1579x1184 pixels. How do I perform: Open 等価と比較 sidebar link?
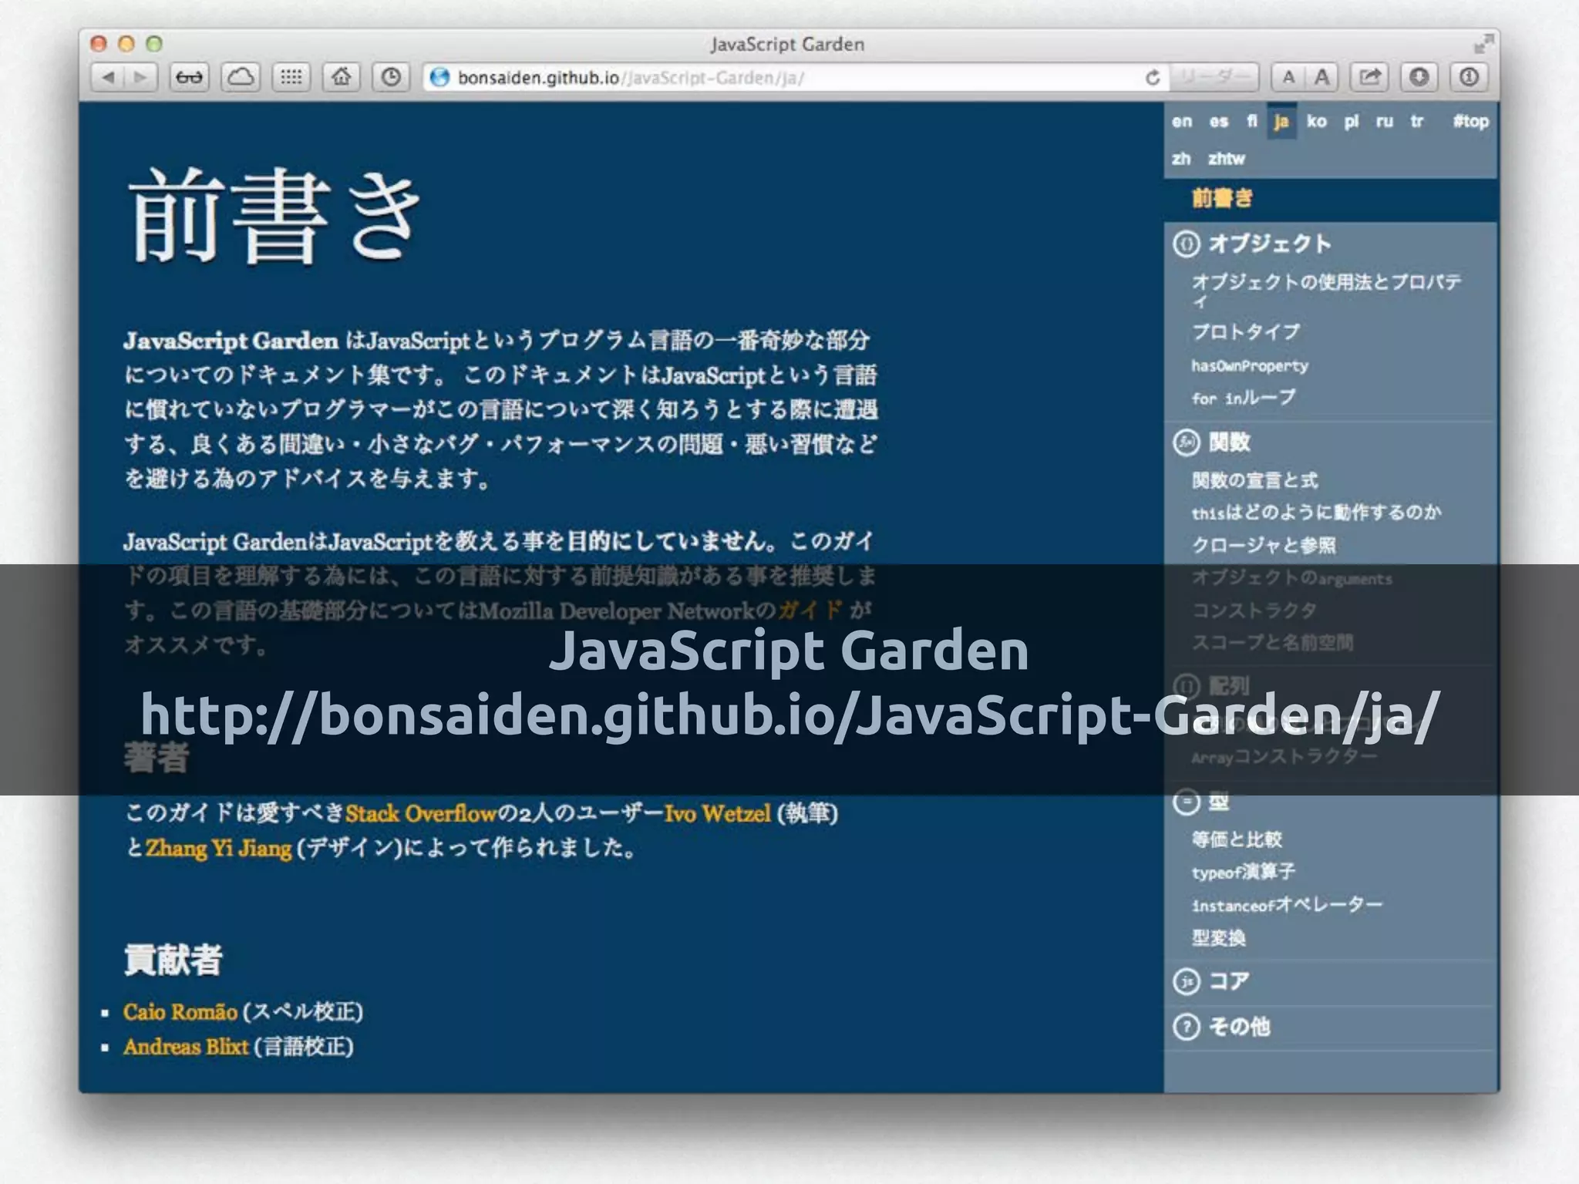tap(1237, 839)
